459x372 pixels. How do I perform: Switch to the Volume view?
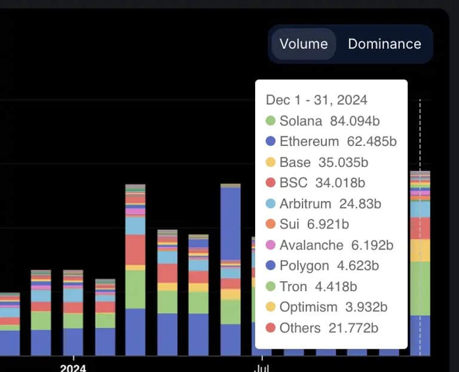[304, 44]
